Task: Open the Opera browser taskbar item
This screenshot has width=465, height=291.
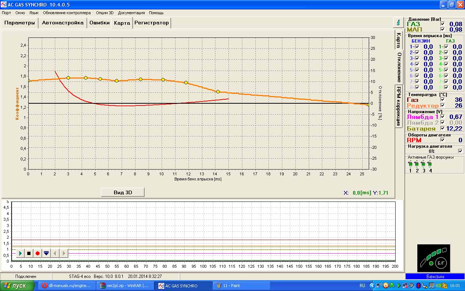Action: coord(67,286)
